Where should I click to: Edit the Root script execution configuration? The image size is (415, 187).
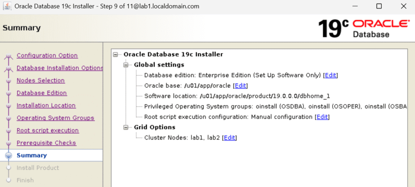[322, 117]
